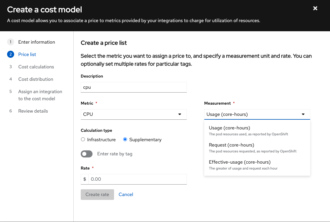This screenshot has width=330, height=222.
Task: Click the step 1 number circle
Action: point(11,42)
